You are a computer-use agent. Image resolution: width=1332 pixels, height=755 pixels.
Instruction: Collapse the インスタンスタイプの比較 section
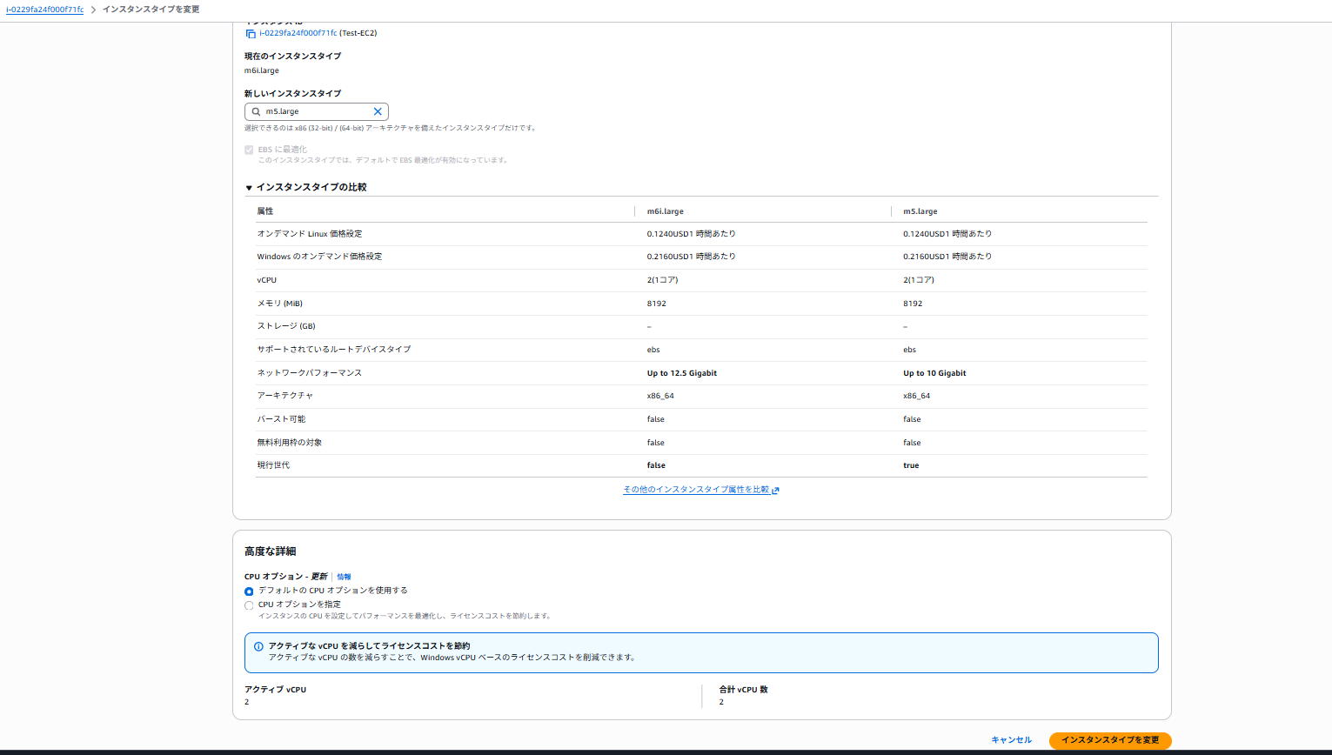click(x=249, y=188)
